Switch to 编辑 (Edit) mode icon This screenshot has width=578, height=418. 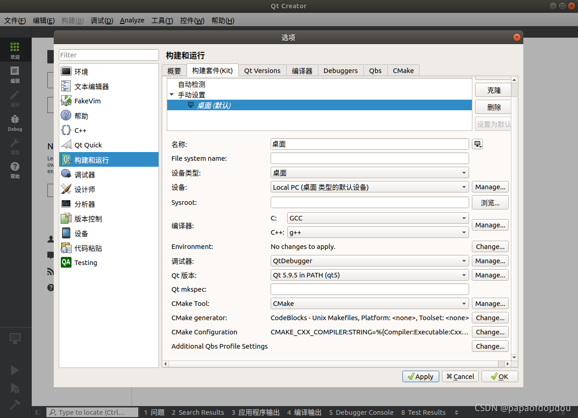(x=15, y=74)
